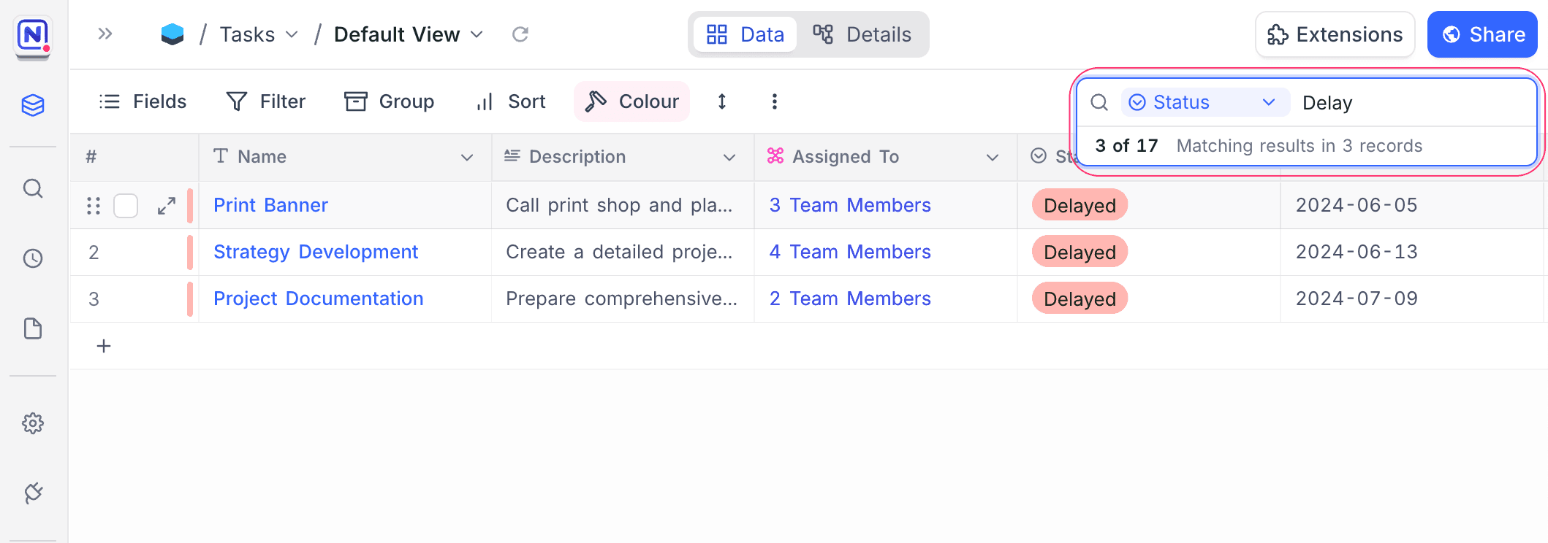Switch to the Details tab
Screen dimensions: 1548x543
[862, 34]
